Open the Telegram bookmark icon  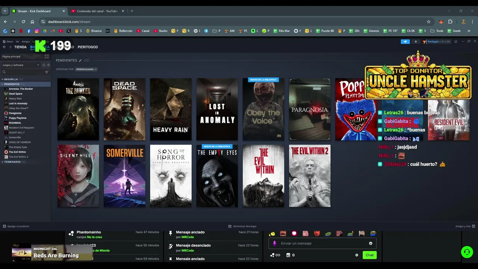(x=206, y=31)
